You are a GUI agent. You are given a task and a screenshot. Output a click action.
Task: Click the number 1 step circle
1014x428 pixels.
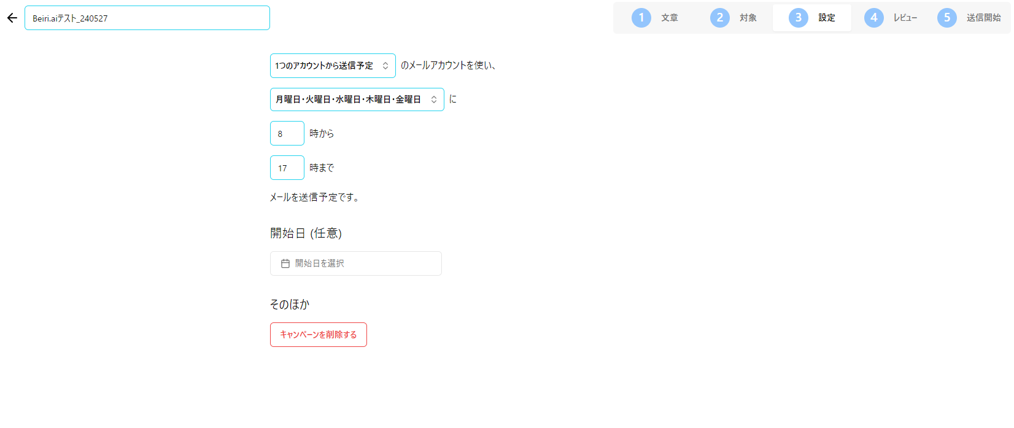coord(641,18)
